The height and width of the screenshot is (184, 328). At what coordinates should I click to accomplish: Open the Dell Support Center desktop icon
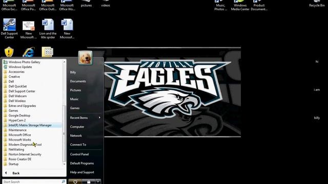coord(9,29)
